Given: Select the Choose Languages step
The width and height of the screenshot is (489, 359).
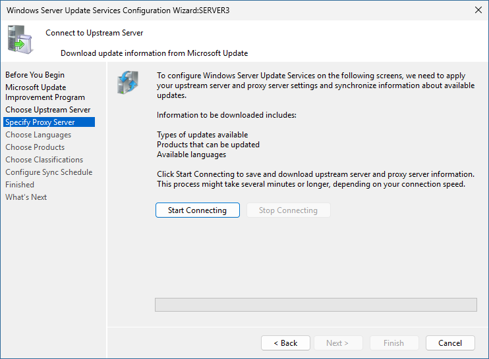Looking at the screenshot, I should 38,135.
